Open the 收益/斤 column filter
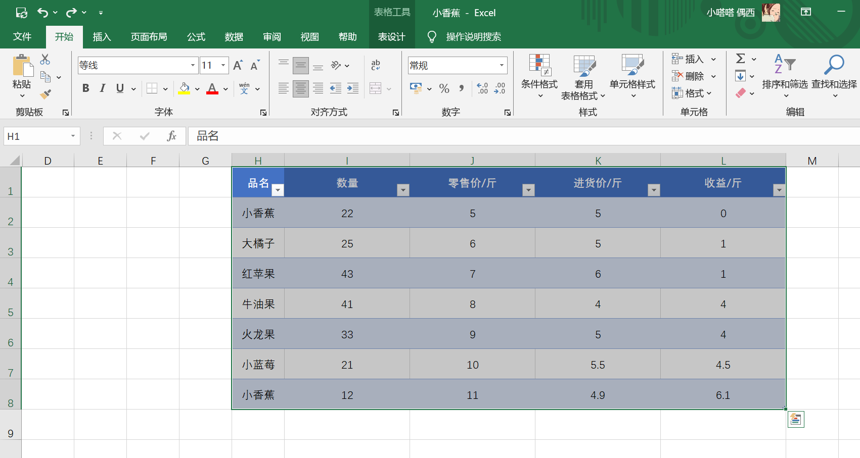Image resolution: width=860 pixels, height=458 pixels. coord(779,190)
